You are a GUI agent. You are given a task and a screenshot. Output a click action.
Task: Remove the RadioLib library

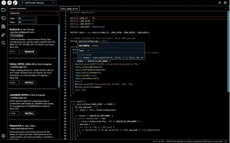(x=29, y=52)
